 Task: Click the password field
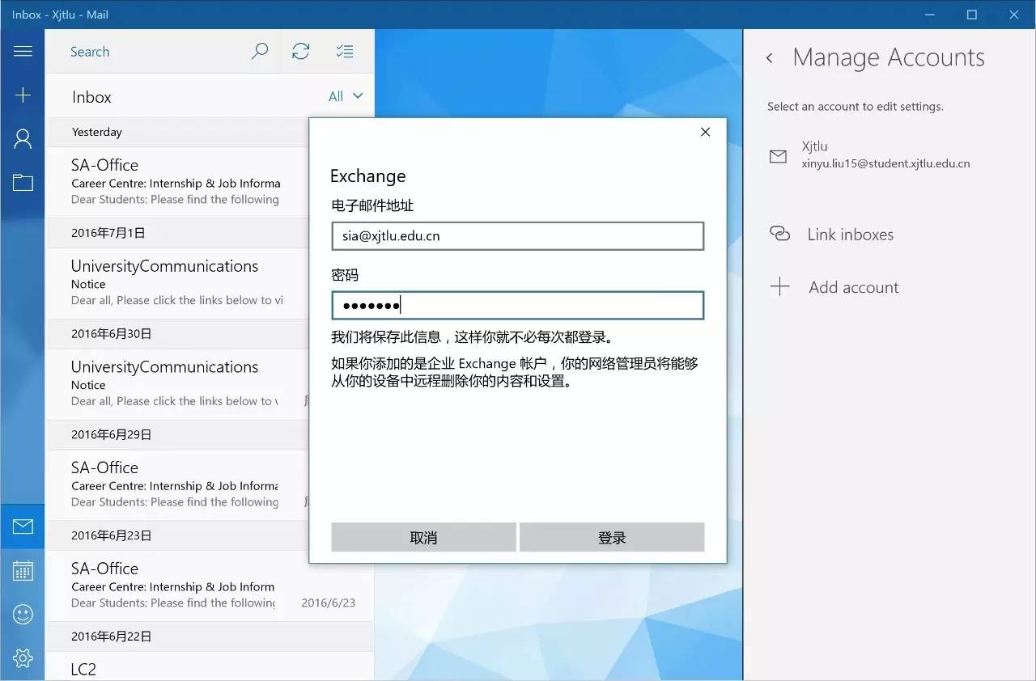click(x=517, y=306)
